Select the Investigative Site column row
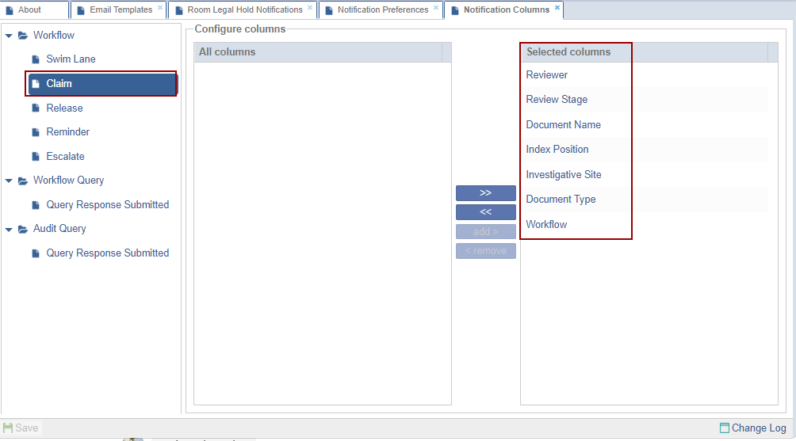This screenshot has width=796, height=441. [x=564, y=174]
